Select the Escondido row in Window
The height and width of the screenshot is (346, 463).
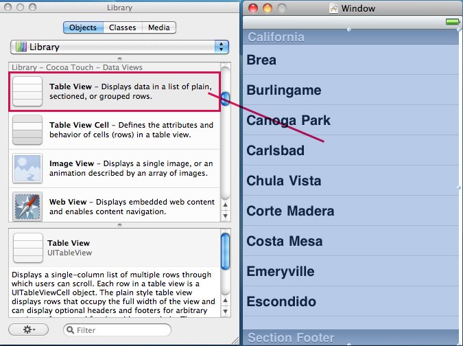[351, 301]
